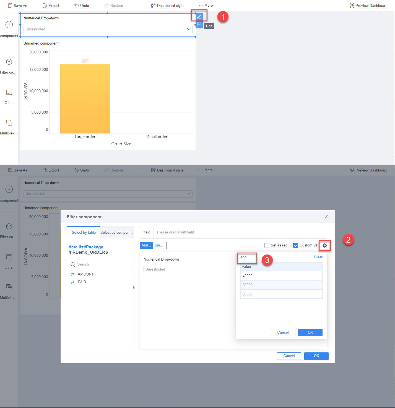Open the More menu in the top toolbar
This screenshot has height=408, width=395.
(x=206, y=6)
